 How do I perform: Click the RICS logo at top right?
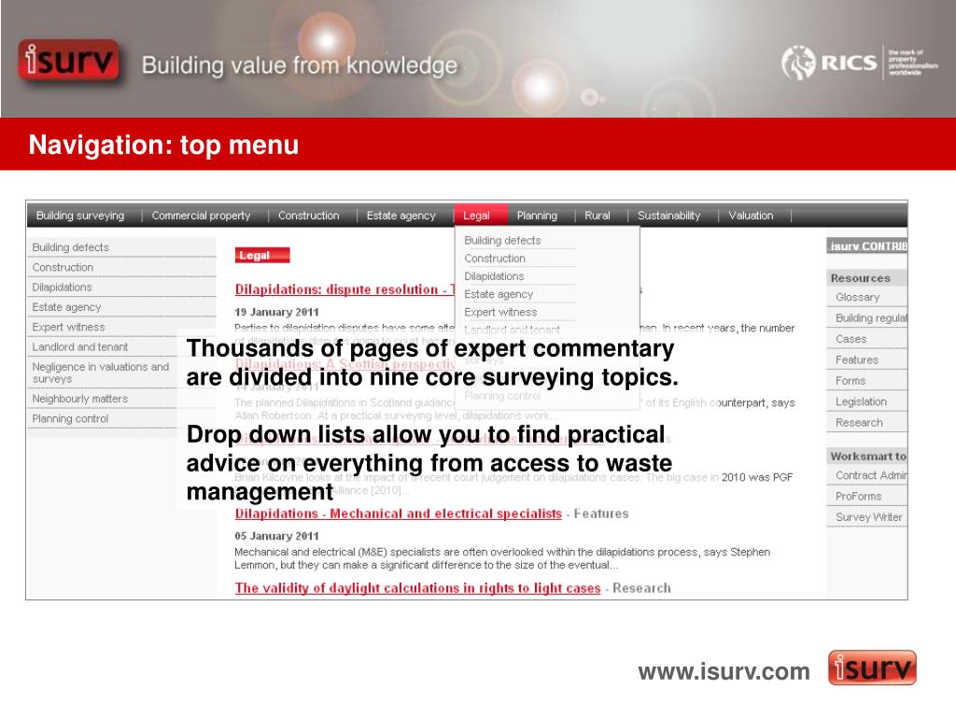(860, 63)
